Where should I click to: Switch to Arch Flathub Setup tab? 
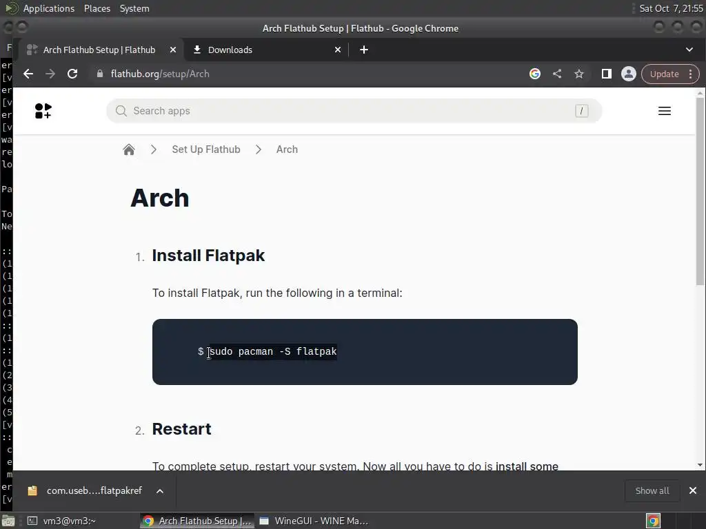coord(99,50)
